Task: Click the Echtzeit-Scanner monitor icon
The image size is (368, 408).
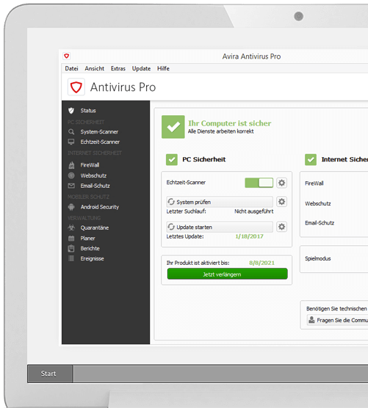Action: (x=71, y=142)
